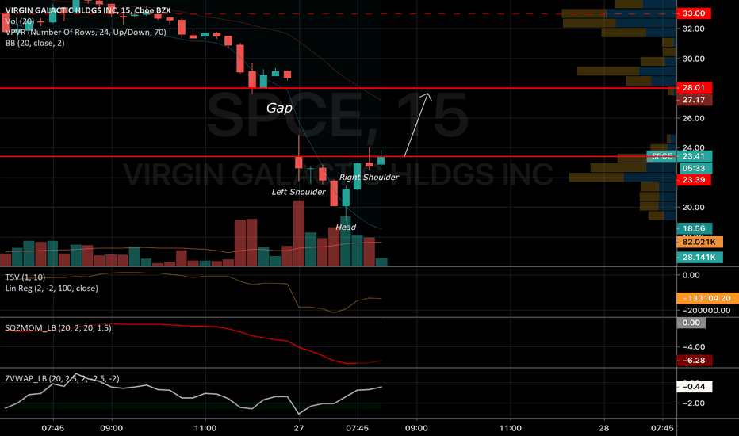
Task: Click the 'Left Shoulder' annotation
Action: point(298,192)
